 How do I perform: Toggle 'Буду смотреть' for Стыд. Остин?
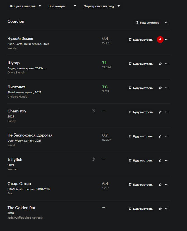[x=141, y=185]
